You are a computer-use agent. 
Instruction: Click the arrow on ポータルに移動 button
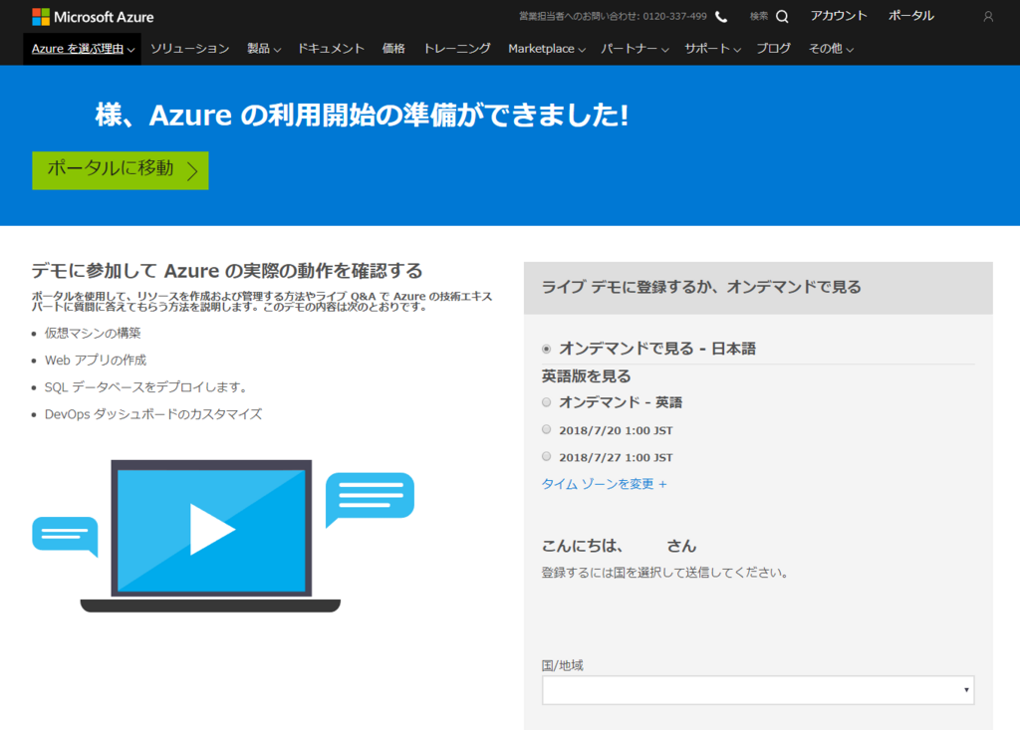click(192, 171)
